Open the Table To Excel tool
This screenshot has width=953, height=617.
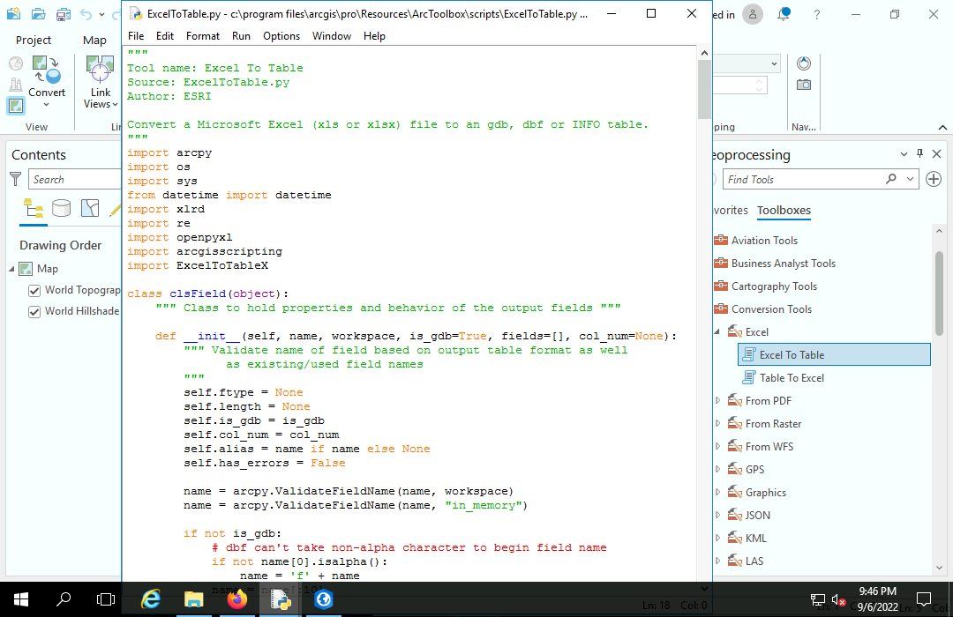(x=792, y=378)
